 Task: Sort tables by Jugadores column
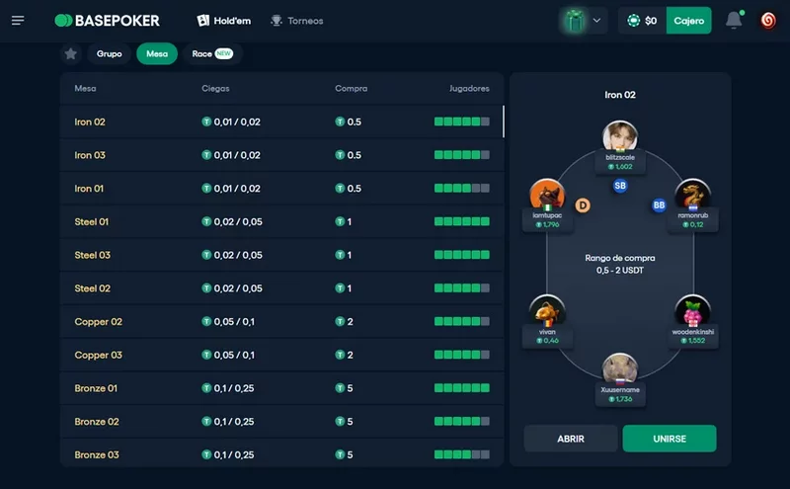(x=469, y=89)
